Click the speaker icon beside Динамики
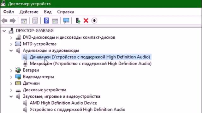Viewport: 202px width, 113px height. click(25, 57)
